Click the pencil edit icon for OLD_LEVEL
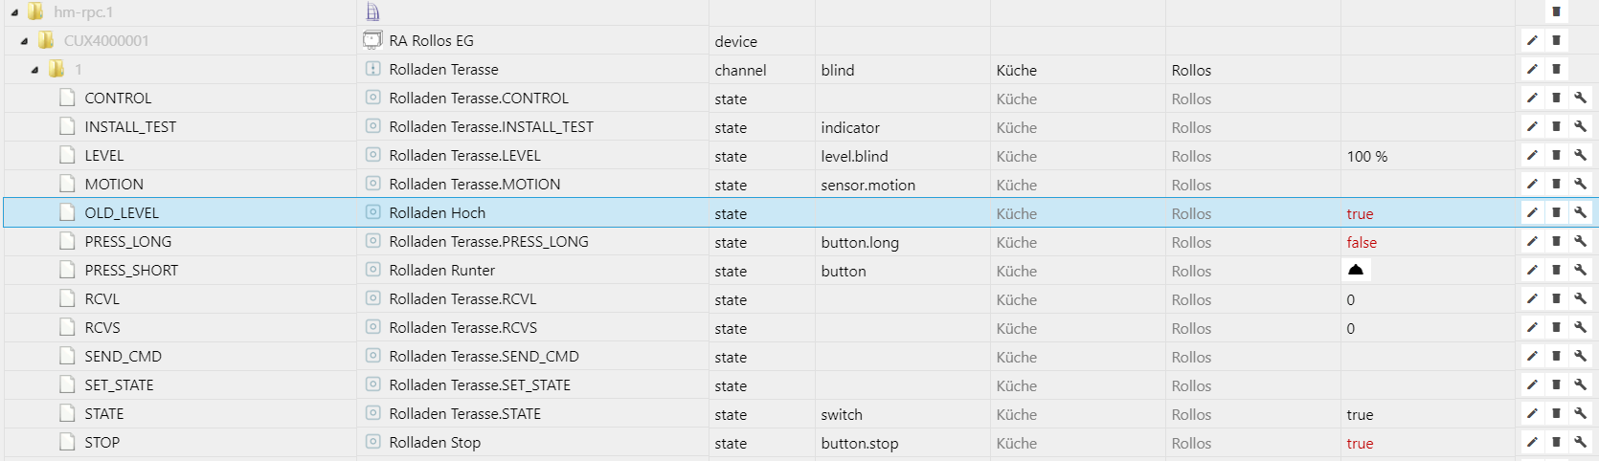 pyautogui.click(x=1532, y=212)
